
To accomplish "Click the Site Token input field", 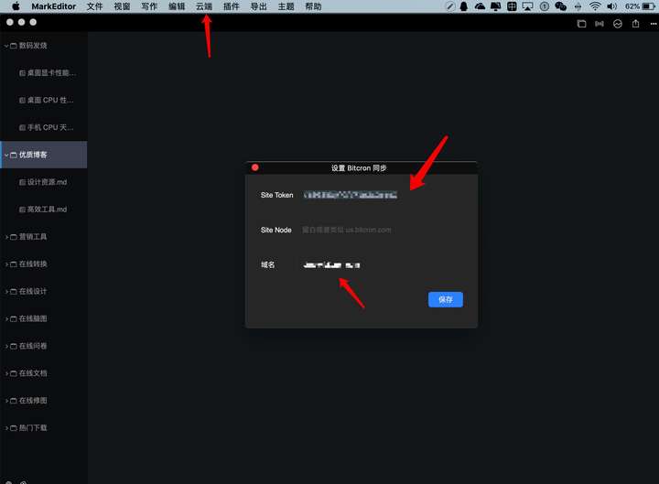I will (382, 195).
